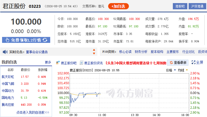The height and width of the screenshot is (117, 207).
Task: Click the news document icon beside 君正股份资讯
Action: click(x=81, y=63)
